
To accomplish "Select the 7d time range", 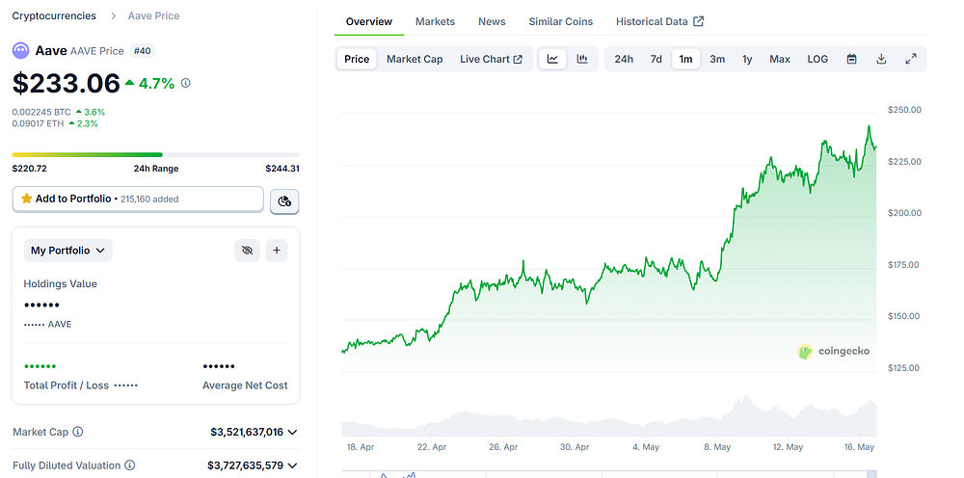I will pyautogui.click(x=656, y=59).
